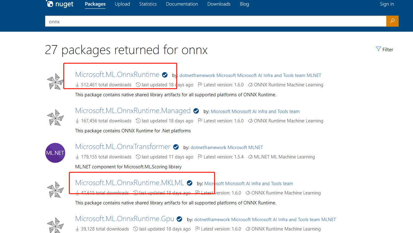This screenshot has width=413, height=233.
Task: Click the orange search magnifier icon
Action: pos(392,21)
